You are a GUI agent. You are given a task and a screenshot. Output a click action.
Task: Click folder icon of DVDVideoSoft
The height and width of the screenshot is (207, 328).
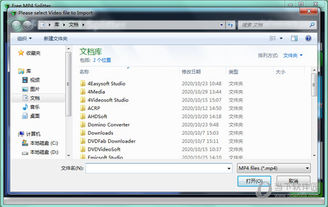pos(83,149)
